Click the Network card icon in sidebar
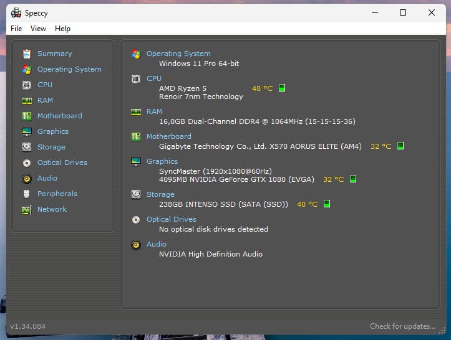The width and height of the screenshot is (451, 340). [x=27, y=210]
